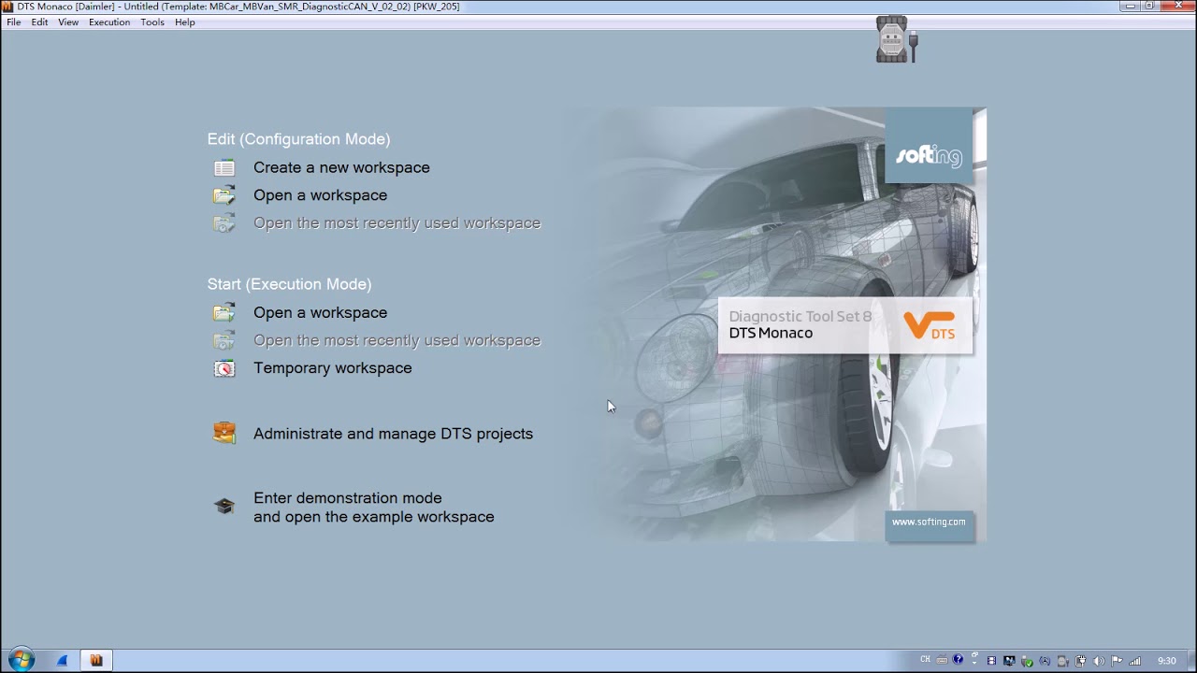This screenshot has height=673, width=1197.
Task: Click the CH language indicator in tray
Action: tap(925, 659)
